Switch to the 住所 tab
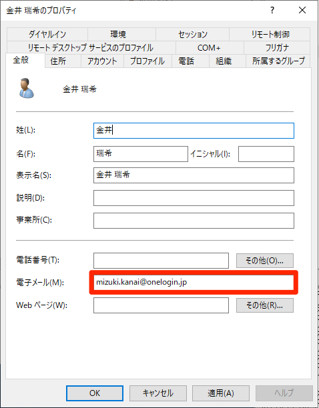 coord(63,61)
